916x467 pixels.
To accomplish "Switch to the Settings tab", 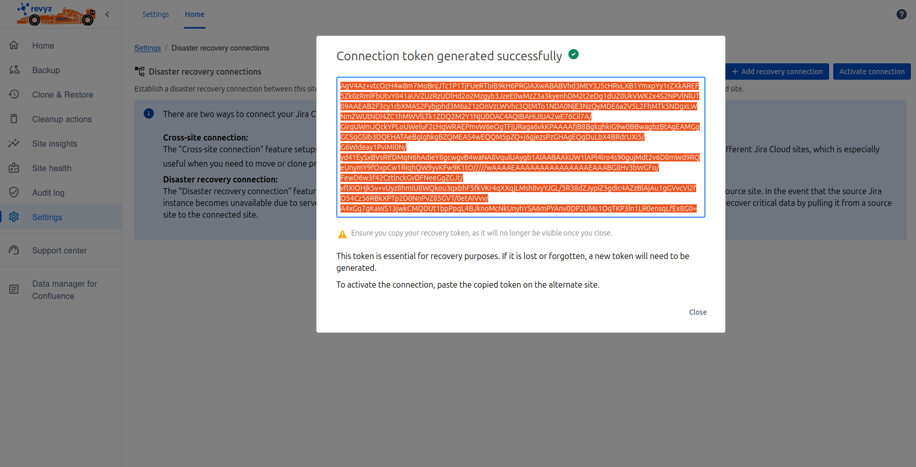I will 155,14.
